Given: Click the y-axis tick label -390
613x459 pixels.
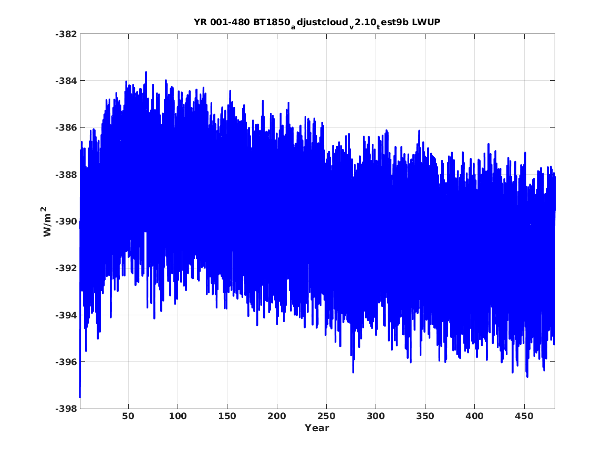Looking at the screenshot, I should coord(66,221).
